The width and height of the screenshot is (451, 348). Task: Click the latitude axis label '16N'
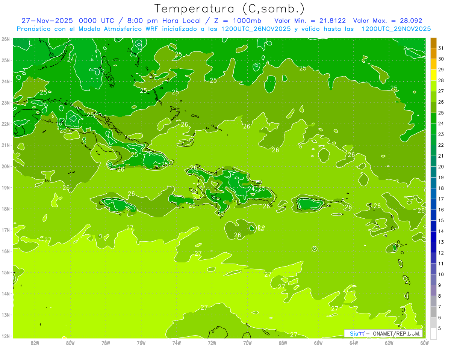point(5,251)
